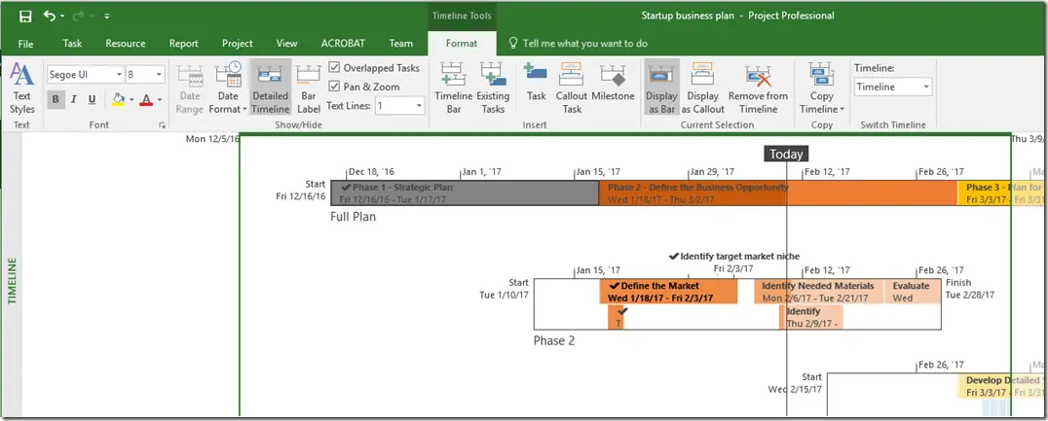This screenshot has height=421, width=1048.
Task: Open the File tab
Action: (x=25, y=44)
